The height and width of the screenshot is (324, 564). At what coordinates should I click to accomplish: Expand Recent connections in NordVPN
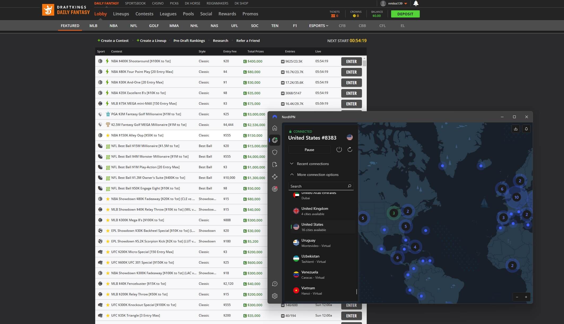tap(309, 164)
